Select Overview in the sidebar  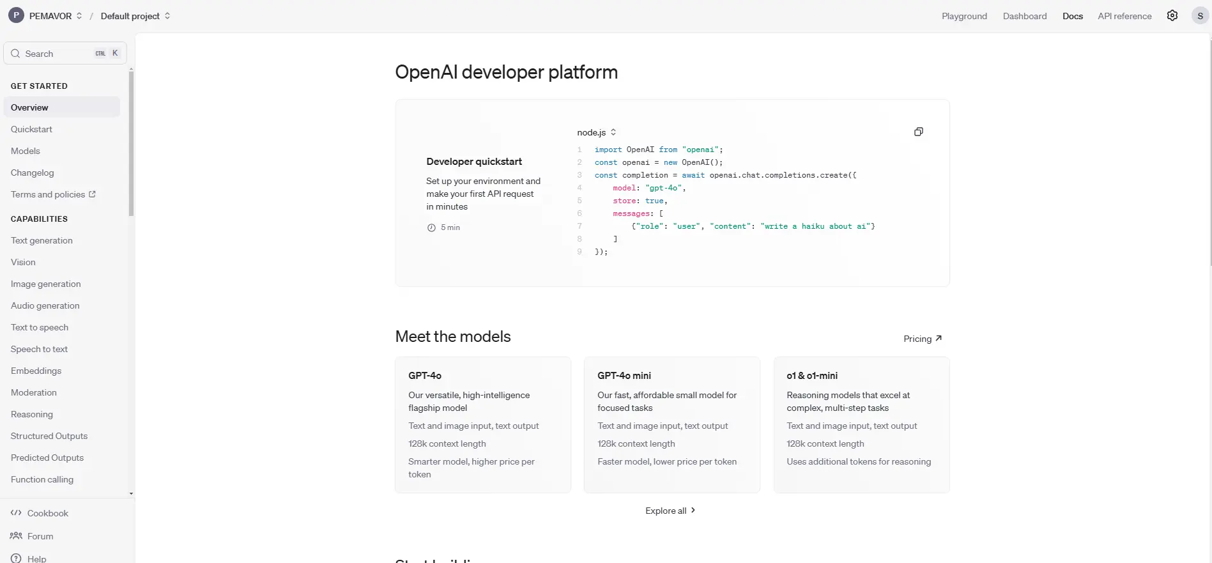tap(62, 107)
